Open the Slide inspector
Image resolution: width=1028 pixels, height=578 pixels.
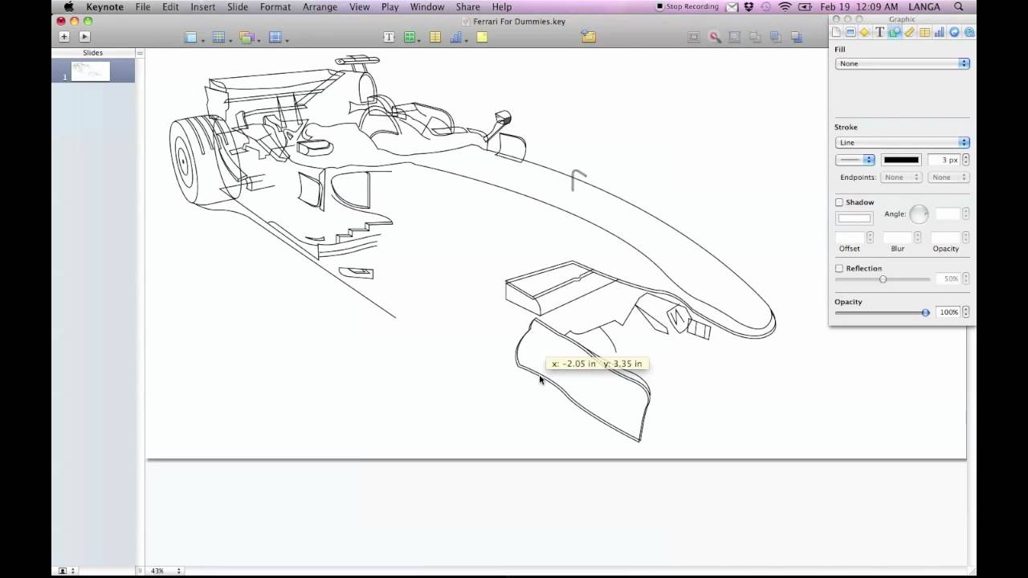851,32
